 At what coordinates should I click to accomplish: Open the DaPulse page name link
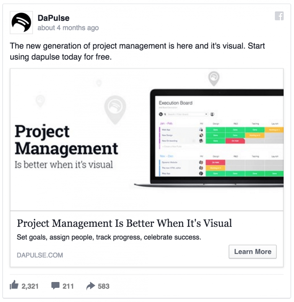pyautogui.click(x=54, y=18)
